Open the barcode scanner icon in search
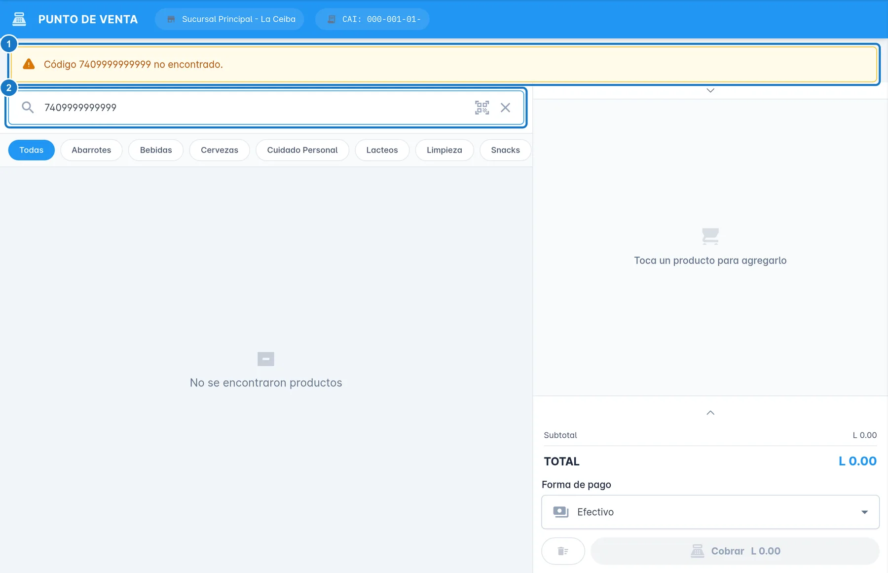This screenshot has height=573, width=888. click(x=482, y=108)
